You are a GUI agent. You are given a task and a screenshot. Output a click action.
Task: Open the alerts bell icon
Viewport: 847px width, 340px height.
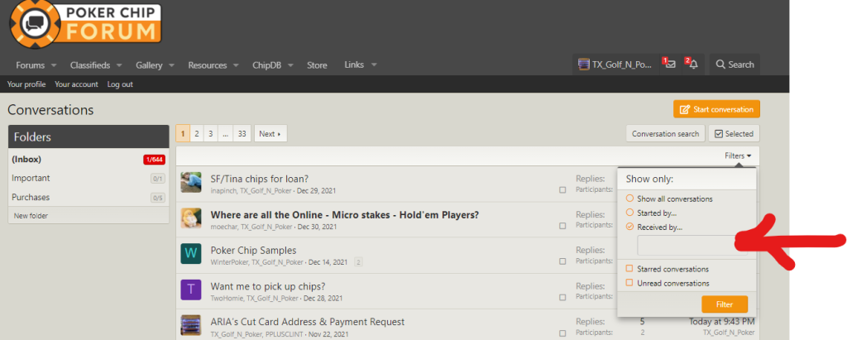(x=692, y=65)
